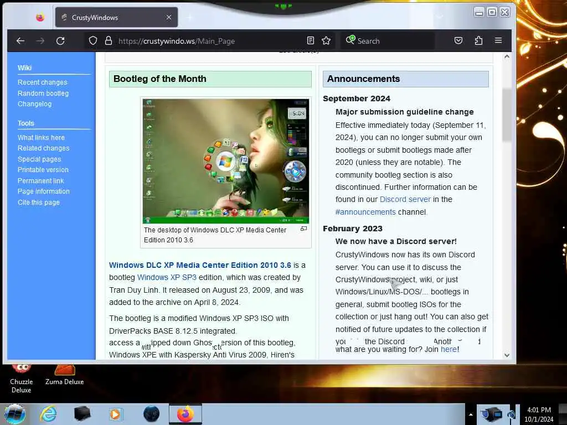Click the Firefox taskbar button
Screen dimensions: 567x425
point(185,414)
